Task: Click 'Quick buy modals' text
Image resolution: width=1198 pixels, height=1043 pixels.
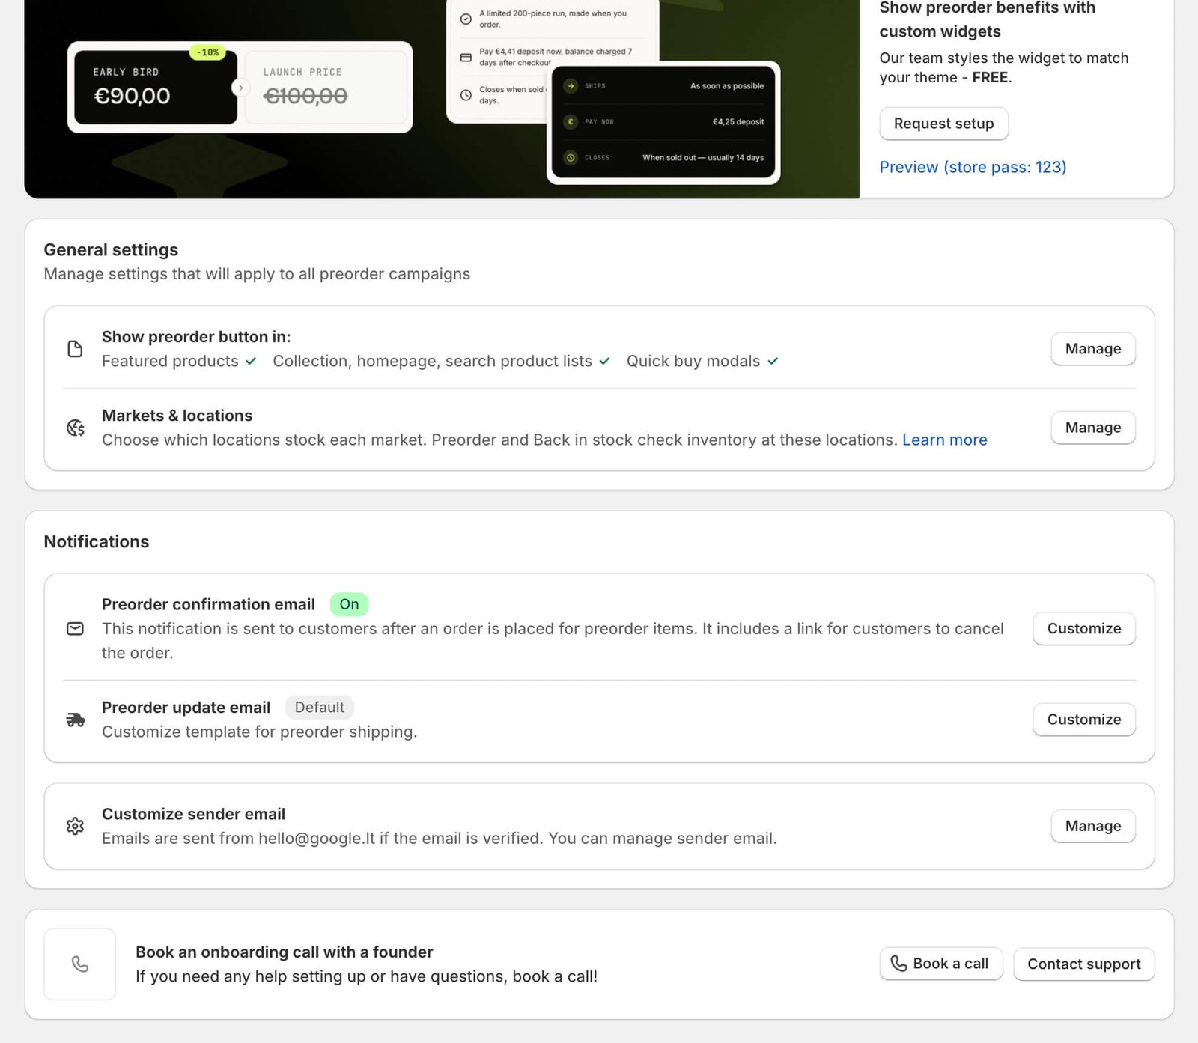Action: (693, 361)
